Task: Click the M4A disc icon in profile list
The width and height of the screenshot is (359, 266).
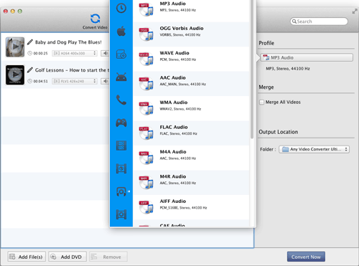Action: (x=146, y=158)
